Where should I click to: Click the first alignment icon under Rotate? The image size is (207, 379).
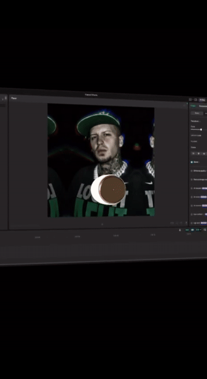click(x=193, y=153)
